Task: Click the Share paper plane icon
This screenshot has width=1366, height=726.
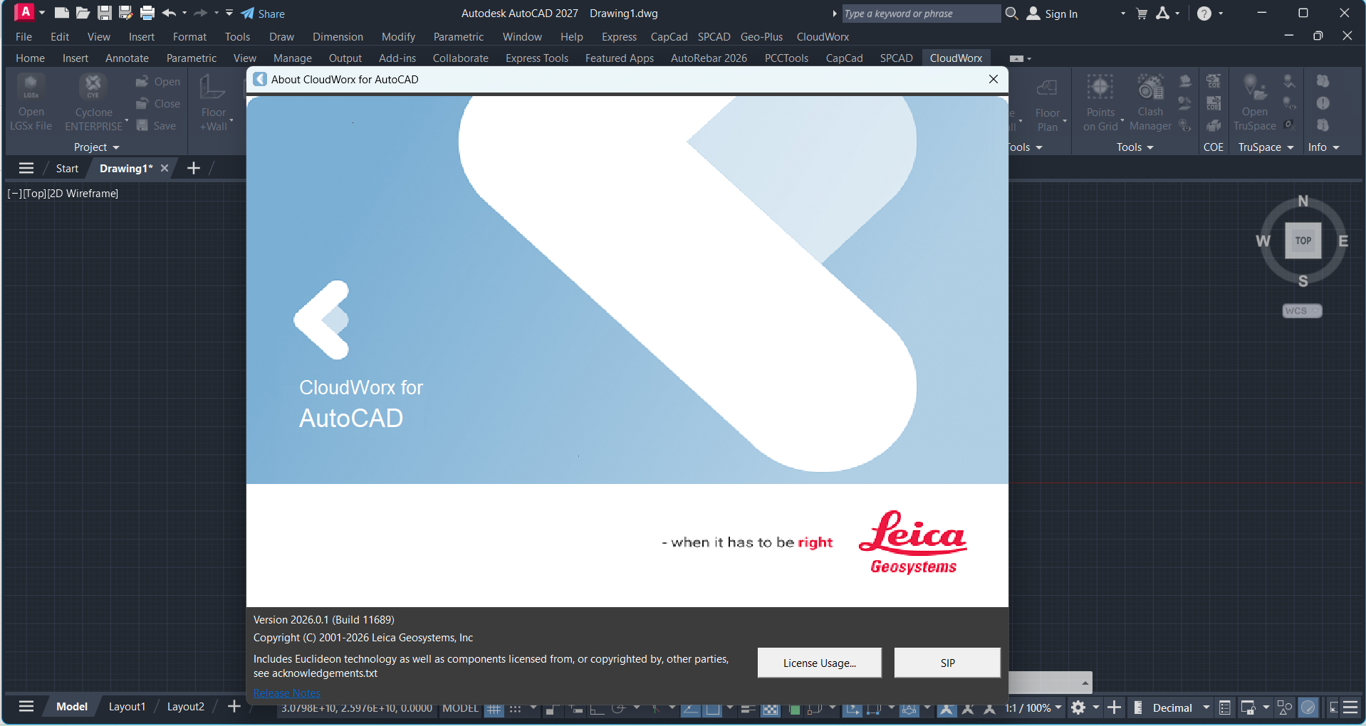Action: click(x=248, y=14)
